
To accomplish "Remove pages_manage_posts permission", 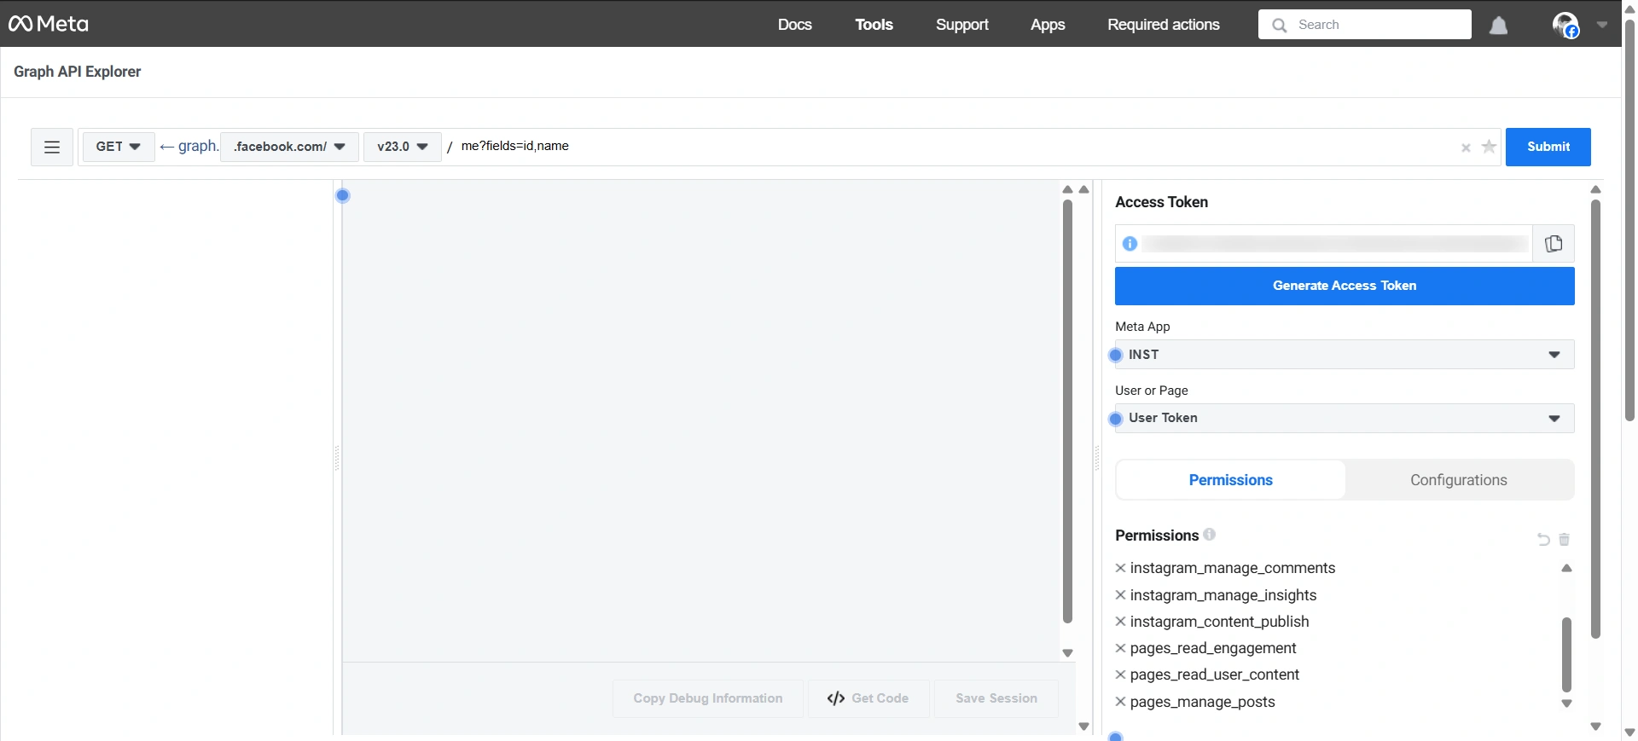I will (x=1120, y=702).
